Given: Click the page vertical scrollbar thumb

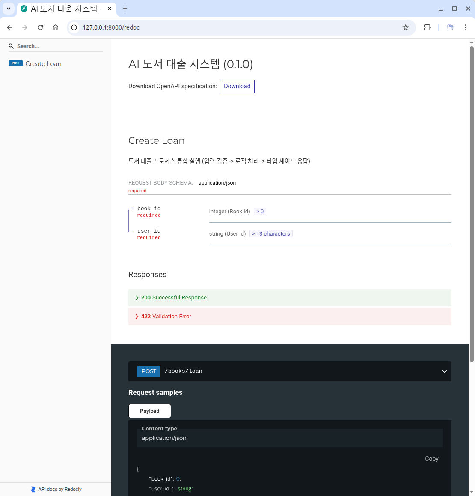Looking at the screenshot, I should pos(472,201).
